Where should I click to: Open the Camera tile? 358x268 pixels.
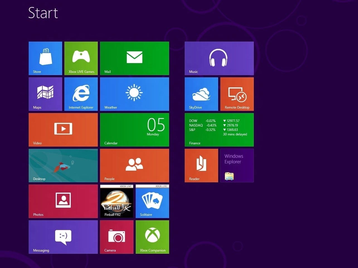pyautogui.click(x=116, y=237)
